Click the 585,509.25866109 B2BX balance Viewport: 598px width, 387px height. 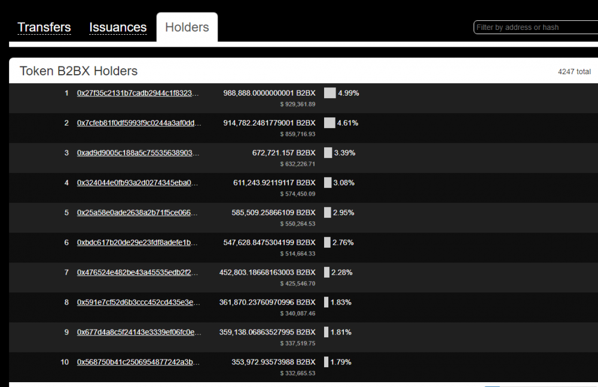[273, 212]
